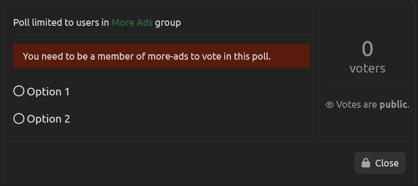The height and width of the screenshot is (186, 418).
Task: Click empty footer area left of Close
Action: click(178, 163)
